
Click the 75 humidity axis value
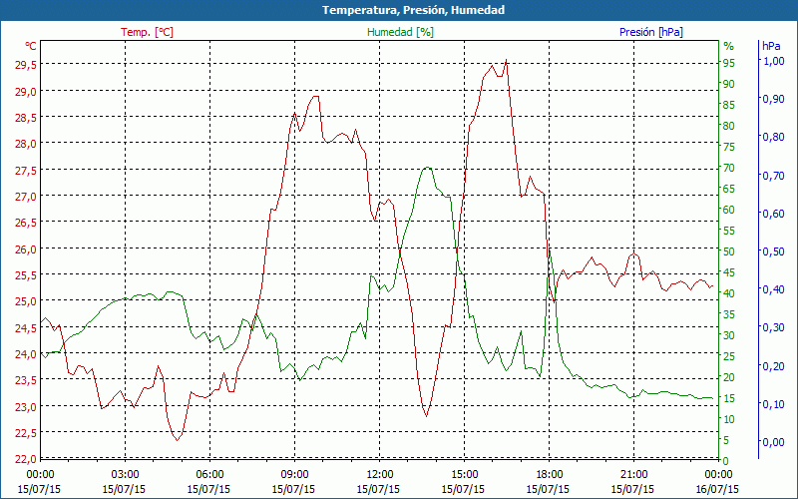[x=729, y=147]
